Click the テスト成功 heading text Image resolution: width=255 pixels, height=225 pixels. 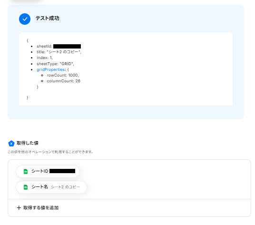coord(47,18)
